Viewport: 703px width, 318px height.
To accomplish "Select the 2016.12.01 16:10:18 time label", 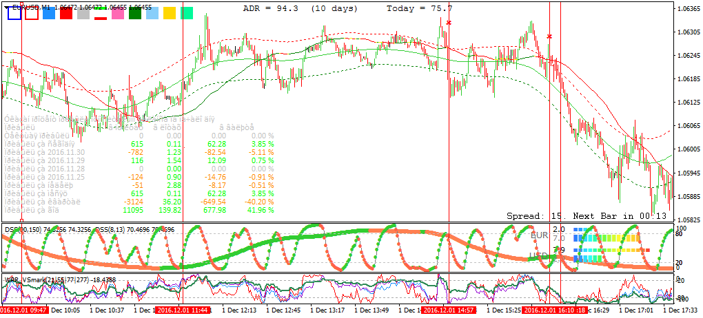I will pos(556,310).
